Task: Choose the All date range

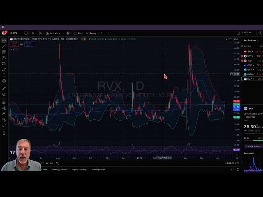Action: (51, 163)
